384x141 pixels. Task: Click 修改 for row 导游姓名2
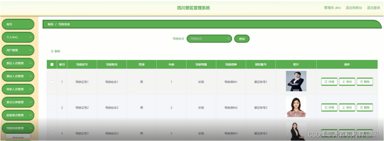coord(347,107)
